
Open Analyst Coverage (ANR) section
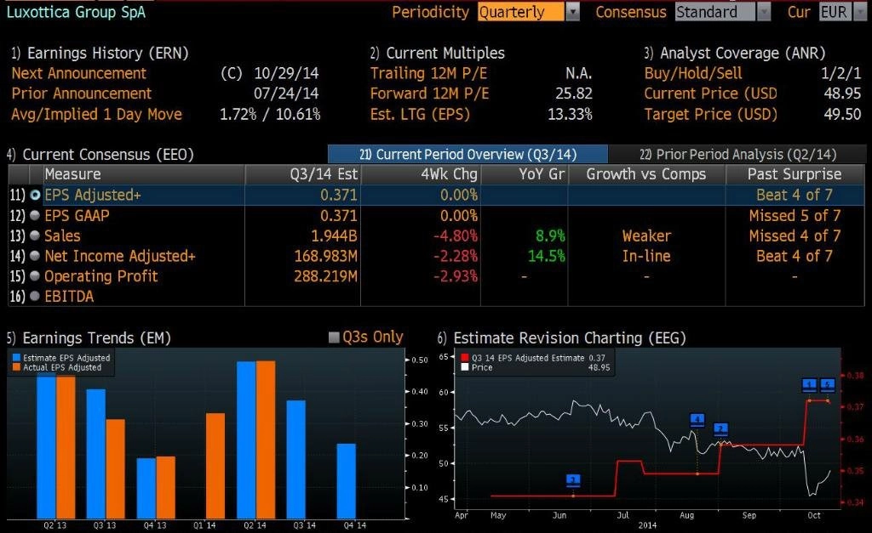point(735,53)
